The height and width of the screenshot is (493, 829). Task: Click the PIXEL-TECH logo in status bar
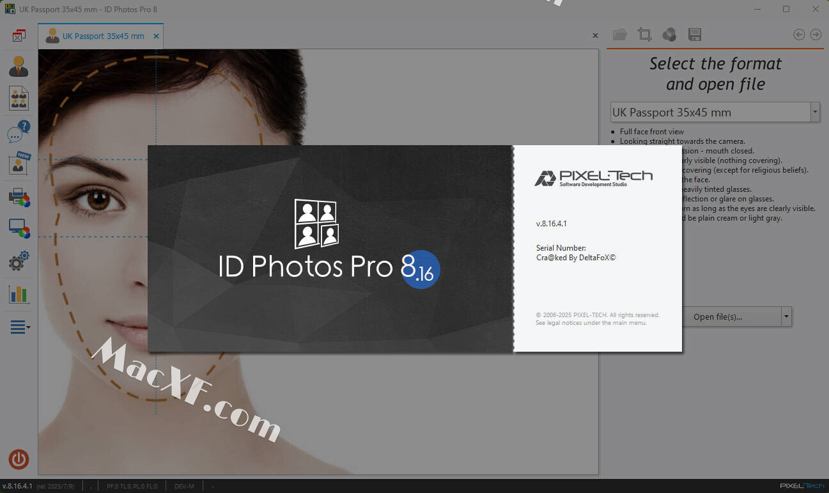802,487
